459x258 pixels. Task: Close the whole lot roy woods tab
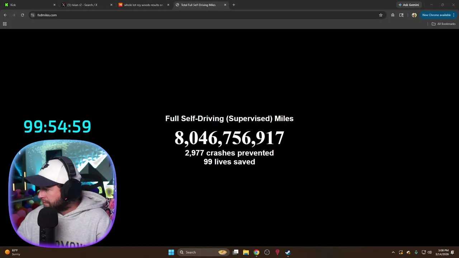[168, 5]
